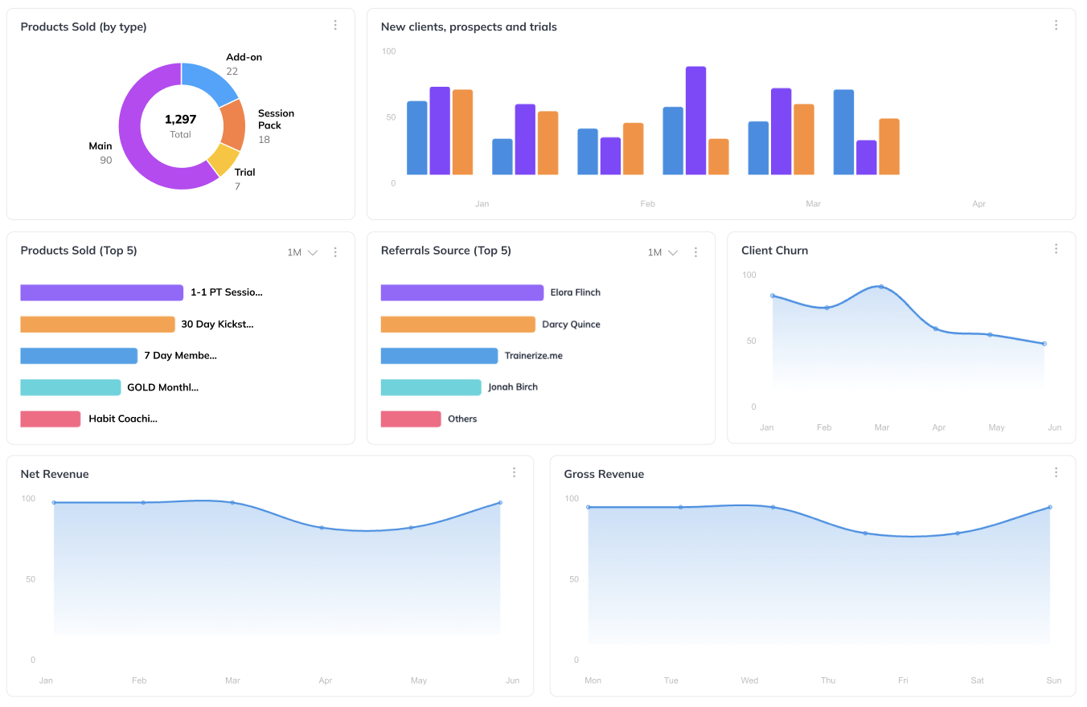Open the Net Revenue card options menu
The height and width of the screenshot is (707, 1087).
(x=514, y=472)
